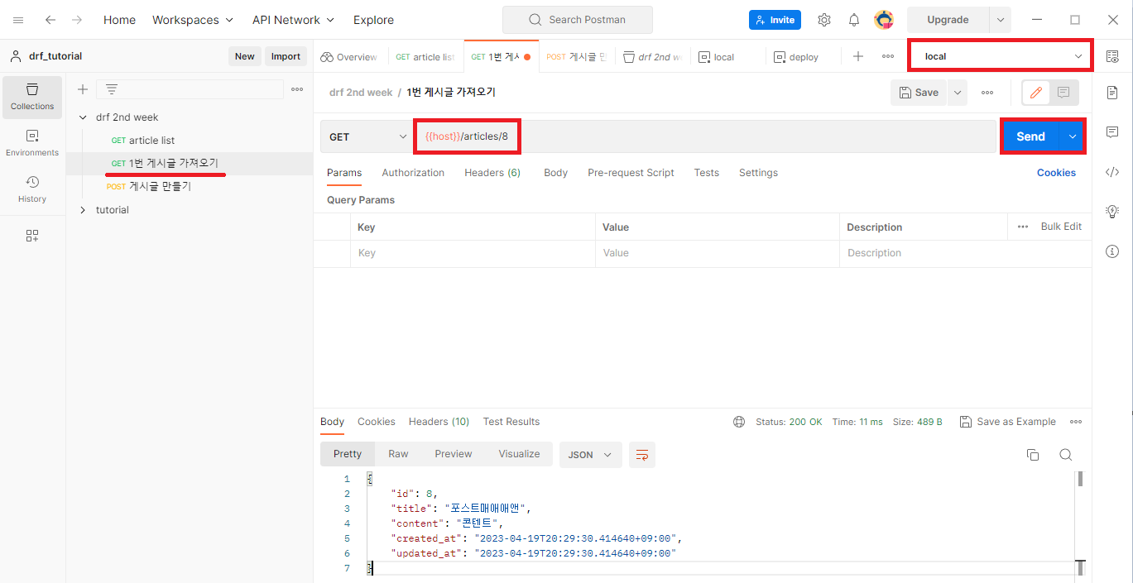Open the Save options arrow
1133x583 pixels.
(958, 93)
